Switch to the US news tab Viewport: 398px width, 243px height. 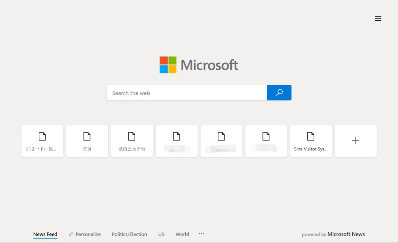click(x=161, y=234)
